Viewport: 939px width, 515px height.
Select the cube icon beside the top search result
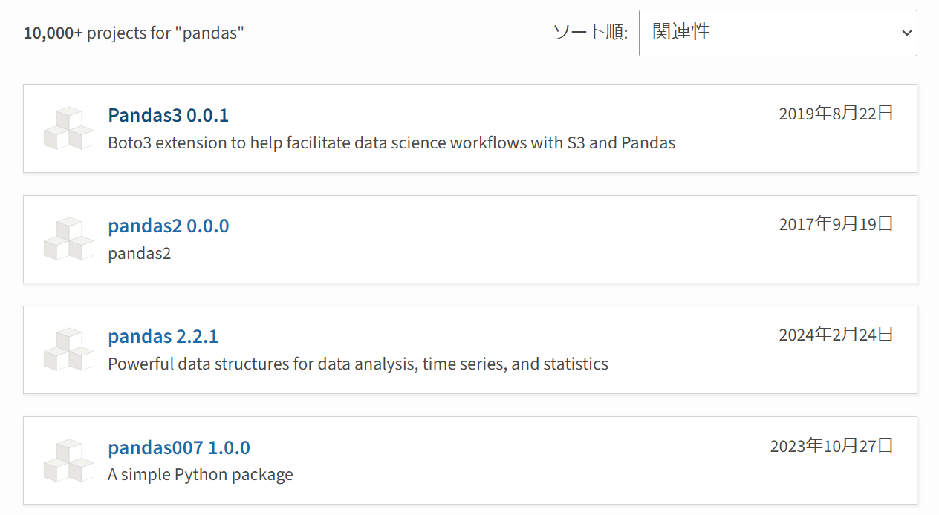click(x=68, y=128)
